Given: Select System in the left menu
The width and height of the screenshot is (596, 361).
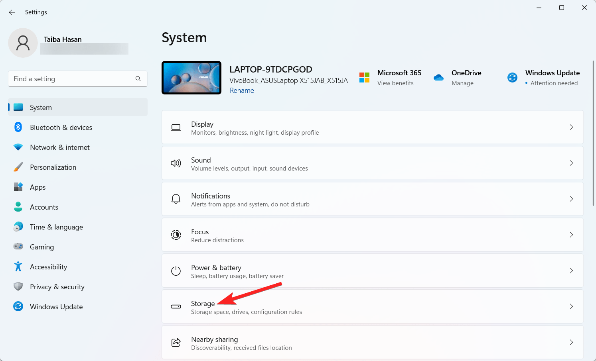Looking at the screenshot, I should point(41,107).
